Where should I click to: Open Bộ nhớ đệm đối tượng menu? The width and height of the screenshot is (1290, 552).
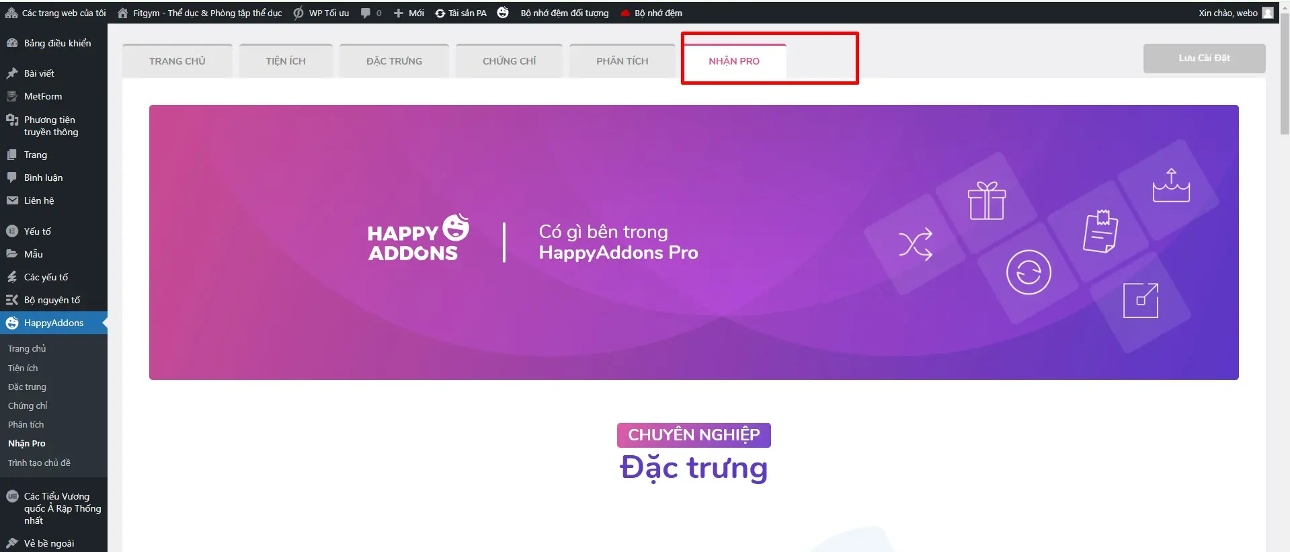[x=565, y=13]
